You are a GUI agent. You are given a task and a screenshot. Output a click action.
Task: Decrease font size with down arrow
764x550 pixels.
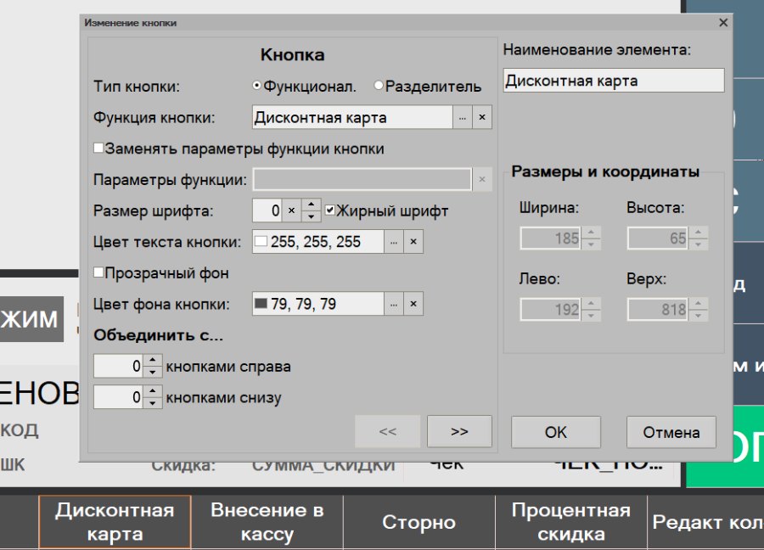pos(311,216)
